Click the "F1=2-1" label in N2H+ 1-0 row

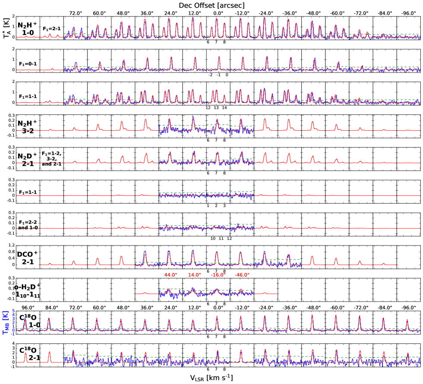51,28
